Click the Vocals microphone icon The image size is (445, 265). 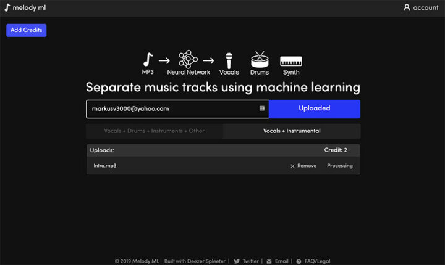click(229, 60)
